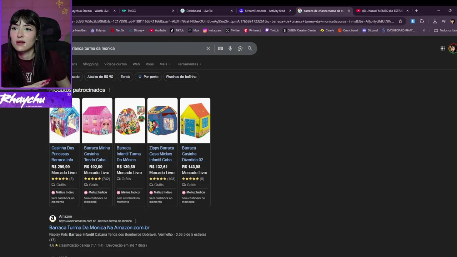Open the on-screen keyboard input tool
The image size is (457, 257).
[x=220, y=49]
